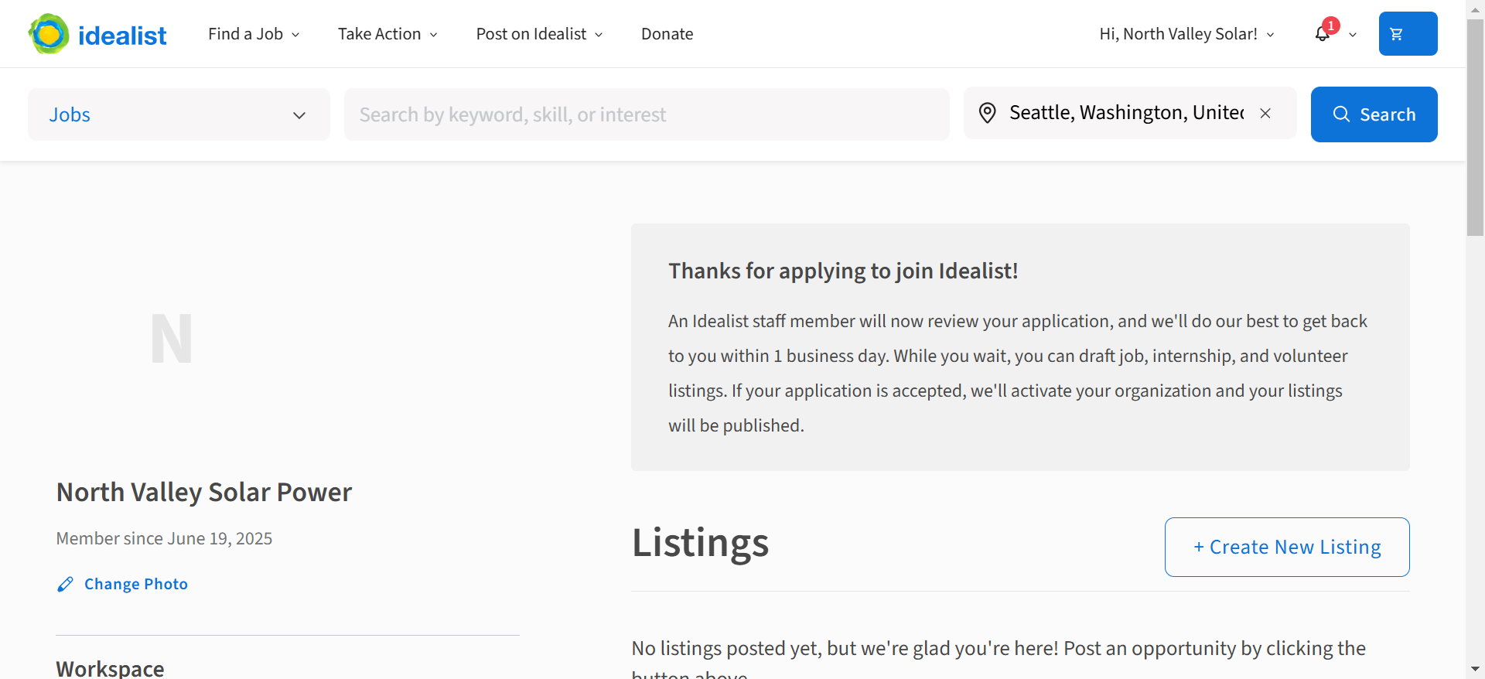Click the Member since June 19, 2025 text

[x=164, y=538]
